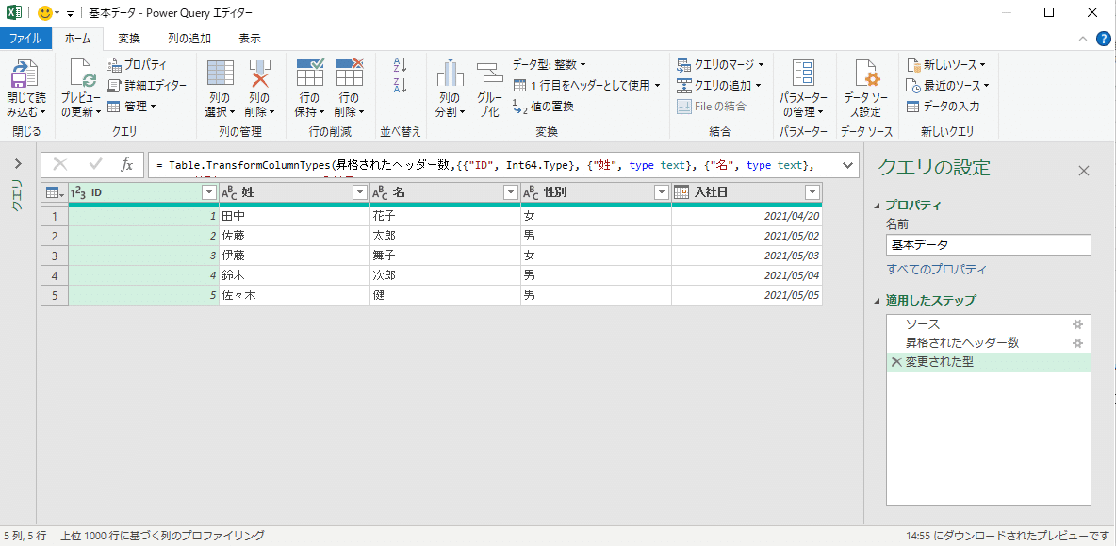Image resolution: width=1116 pixels, height=546 pixels.
Task: Click 値の置換 in the ribbon
Action: tap(543, 106)
